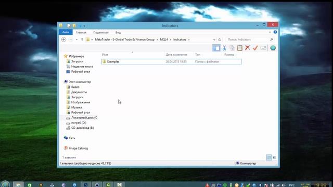
Task: Open the Изображения folder in the sidebar
Action: tap(81, 102)
